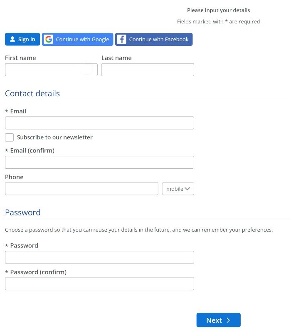
Task: Click the Sign in button
Action: (22, 39)
